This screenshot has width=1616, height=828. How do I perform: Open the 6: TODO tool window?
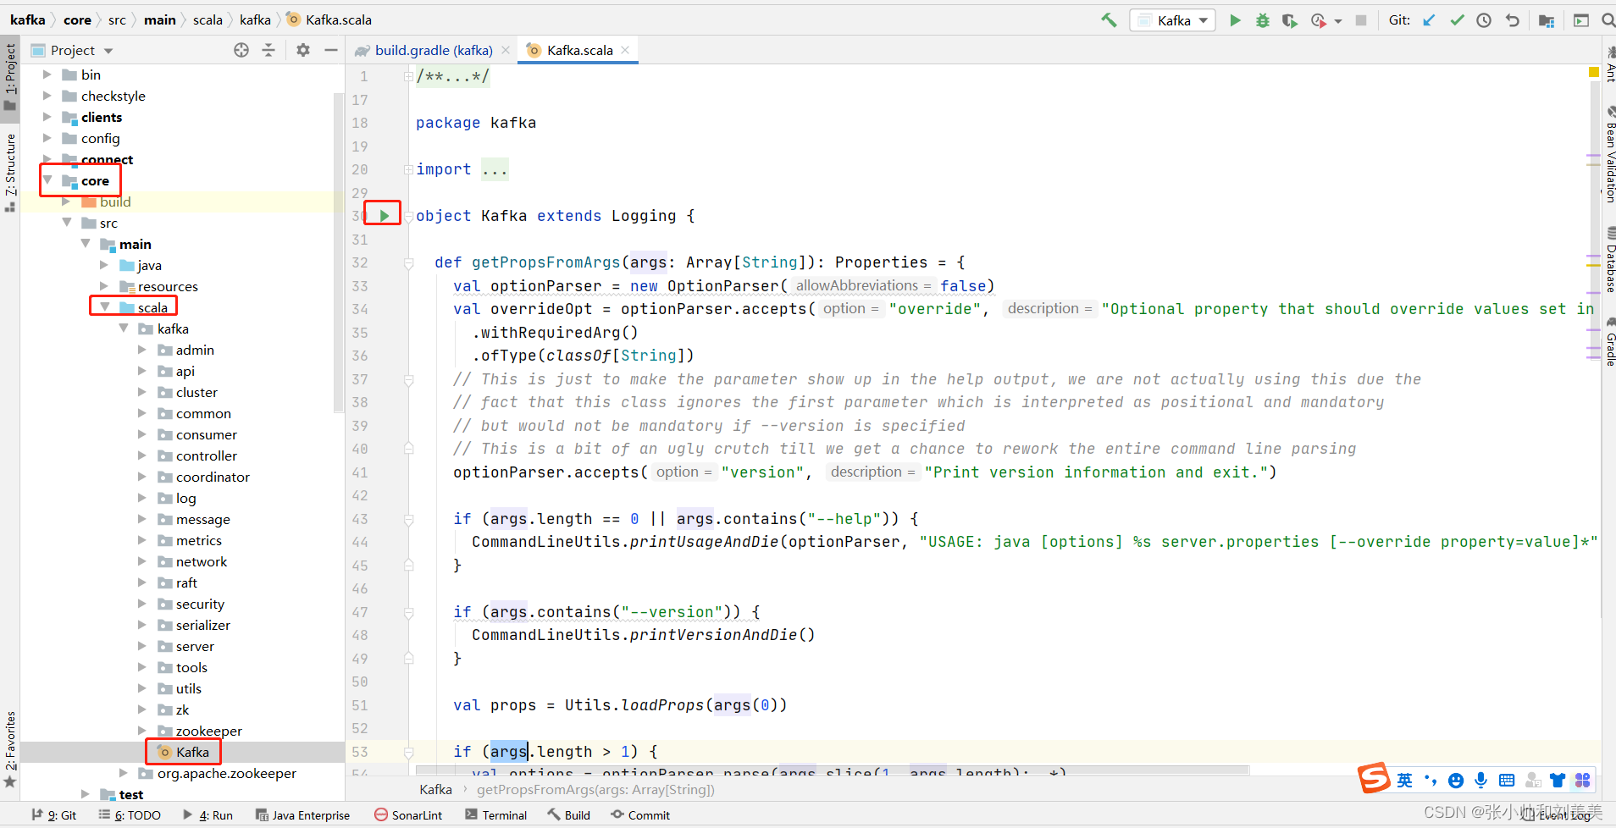130,815
